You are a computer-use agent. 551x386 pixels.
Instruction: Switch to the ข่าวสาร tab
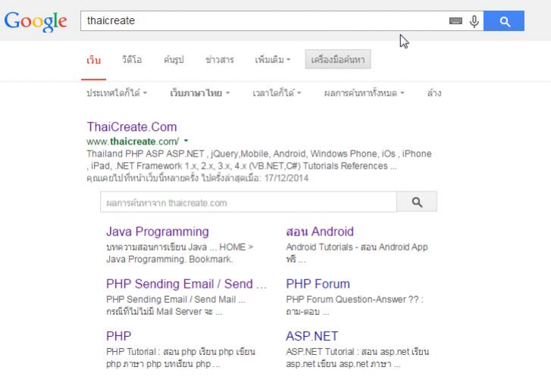(220, 60)
